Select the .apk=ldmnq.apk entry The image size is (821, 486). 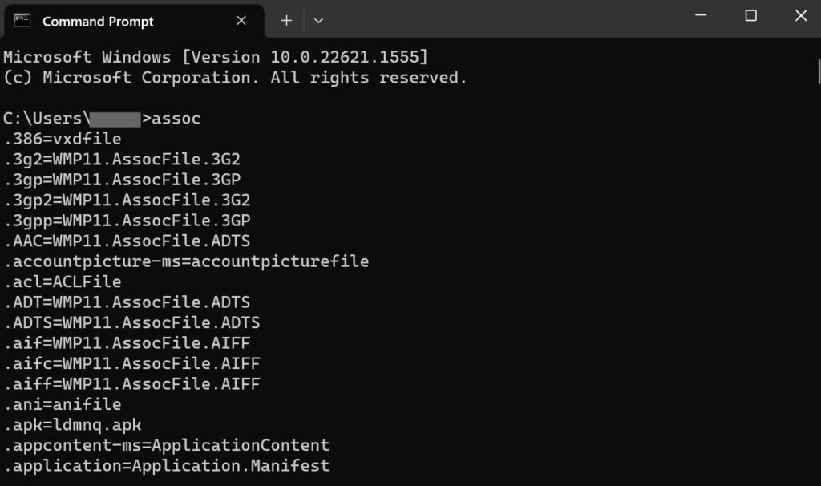pos(74,424)
